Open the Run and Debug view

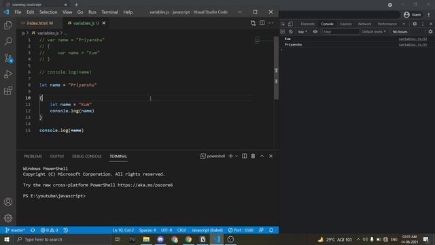pos(8,74)
